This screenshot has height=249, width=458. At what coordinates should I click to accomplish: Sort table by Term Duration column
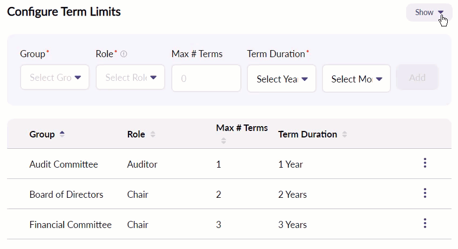point(345,134)
